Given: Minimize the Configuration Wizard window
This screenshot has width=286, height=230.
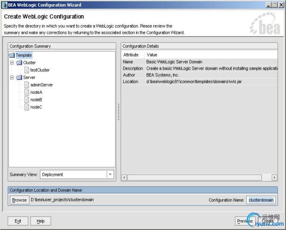Looking at the screenshot, I should [268, 5].
